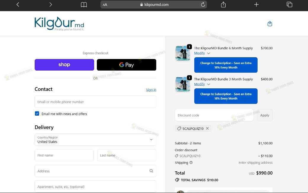This screenshot has width=308, height=193.
Task: Click the 6 Month Supply $700.00 price
Action: (267, 48)
